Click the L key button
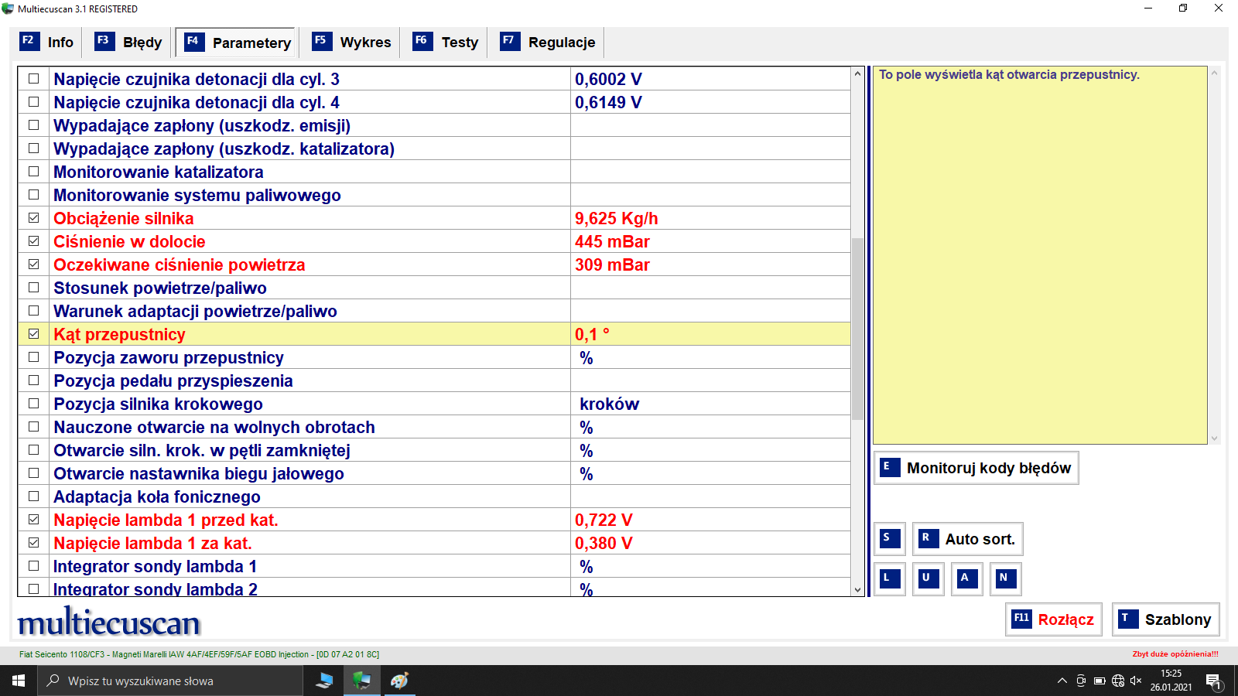This screenshot has width=1238, height=696. tap(890, 578)
